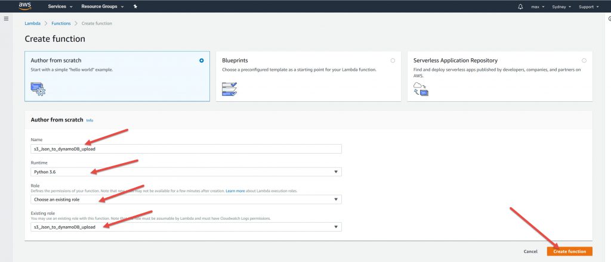
Task: Select the Blueprints radio option
Action: pos(393,60)
